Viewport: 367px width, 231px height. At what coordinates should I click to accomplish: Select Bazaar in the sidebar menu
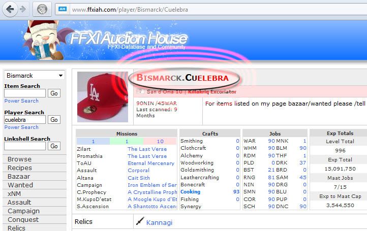[x=19, y=176]
